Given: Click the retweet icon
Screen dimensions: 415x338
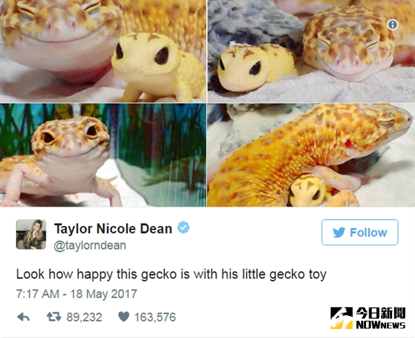Looking at the screenshot, I should tap(54, 317).
